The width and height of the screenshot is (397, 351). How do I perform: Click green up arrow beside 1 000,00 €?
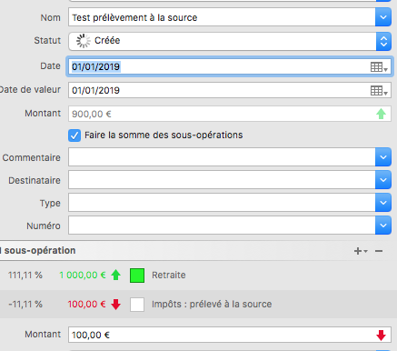coord(115,276)
